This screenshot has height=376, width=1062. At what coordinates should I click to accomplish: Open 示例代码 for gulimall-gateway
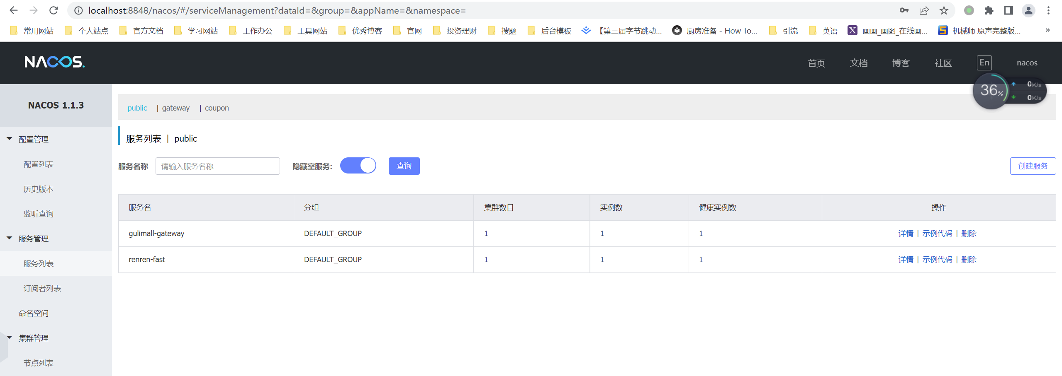point(938,234)
